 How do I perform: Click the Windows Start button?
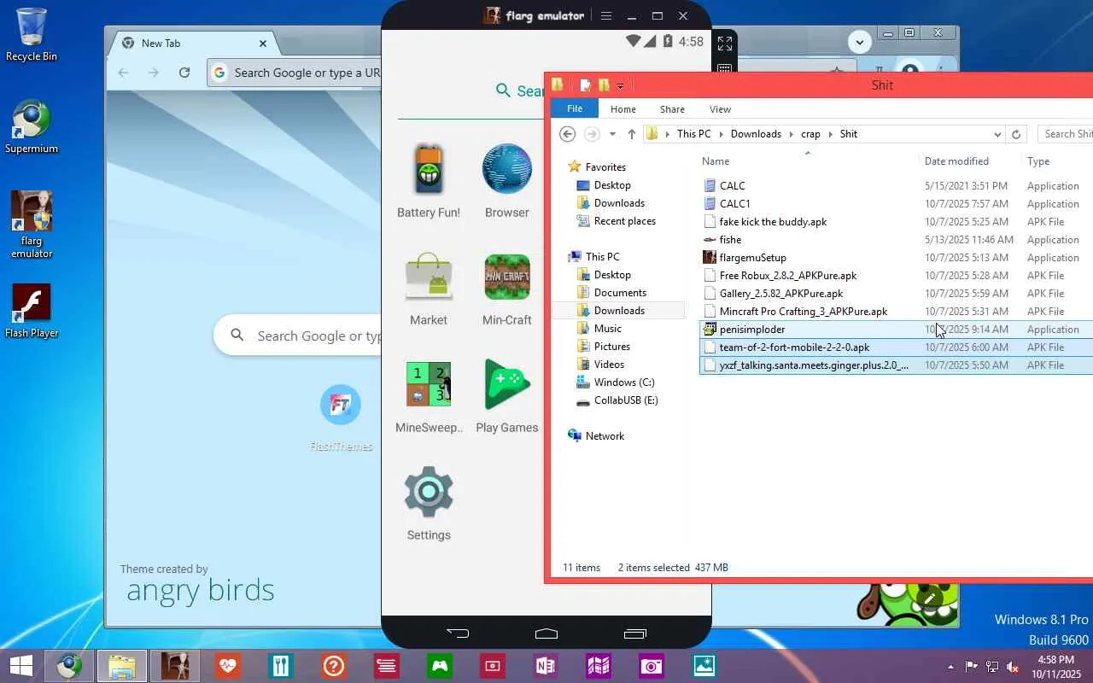(20, 666)
